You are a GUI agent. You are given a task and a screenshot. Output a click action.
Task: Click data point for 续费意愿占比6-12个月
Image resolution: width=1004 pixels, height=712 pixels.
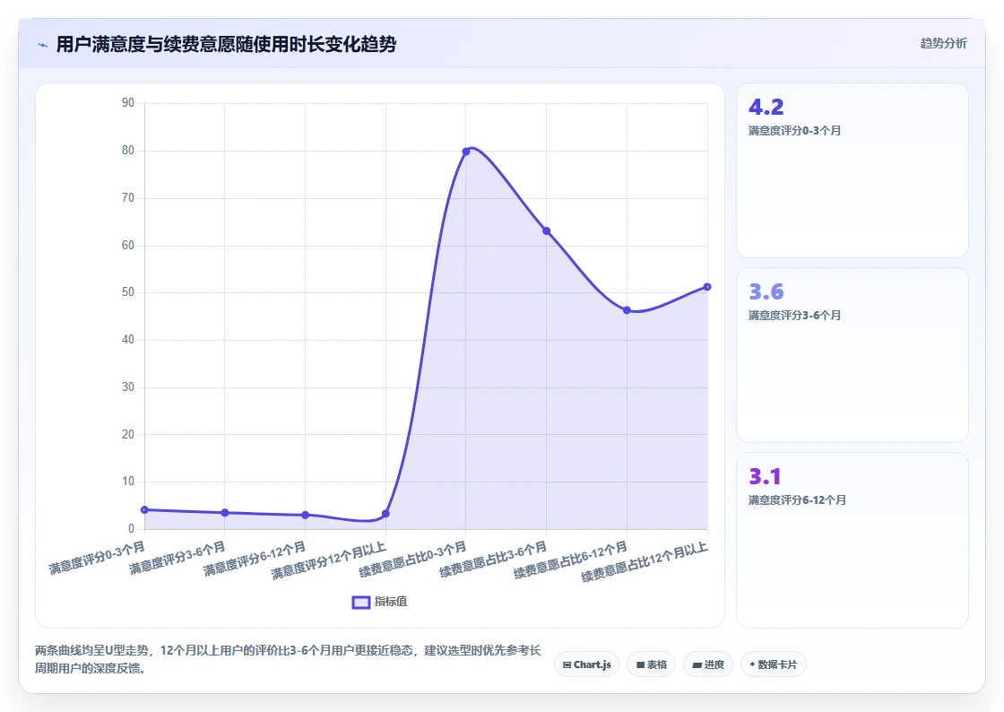627,310
